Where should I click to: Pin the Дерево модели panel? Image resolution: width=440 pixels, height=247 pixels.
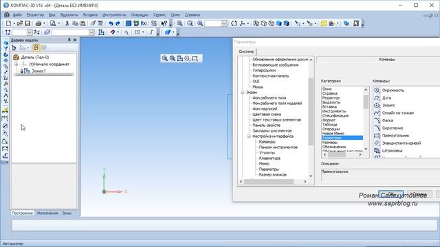click(69, 40)
